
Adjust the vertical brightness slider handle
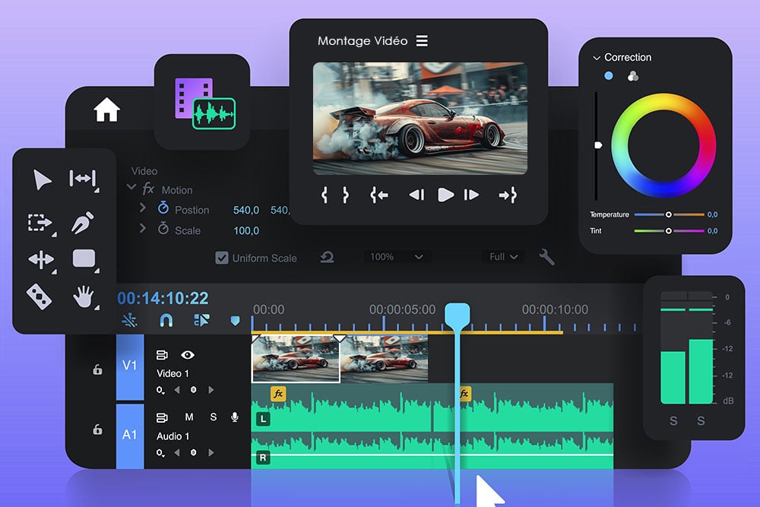point(598,145)
